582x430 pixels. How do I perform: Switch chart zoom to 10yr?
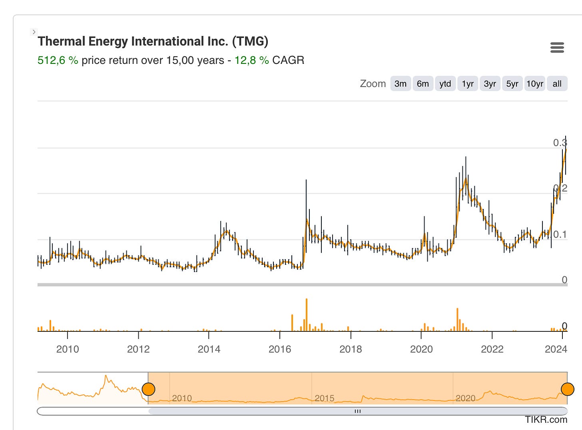(535, 84)
